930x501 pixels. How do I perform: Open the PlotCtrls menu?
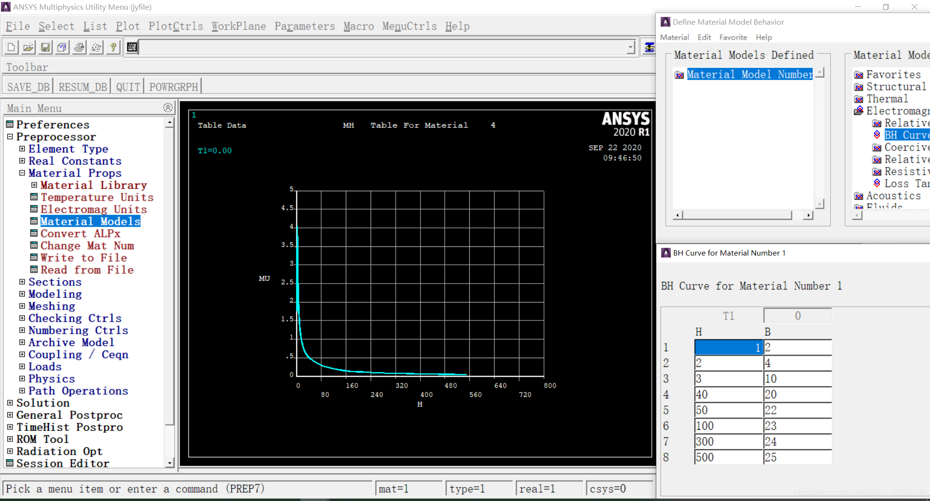(175, 26)
